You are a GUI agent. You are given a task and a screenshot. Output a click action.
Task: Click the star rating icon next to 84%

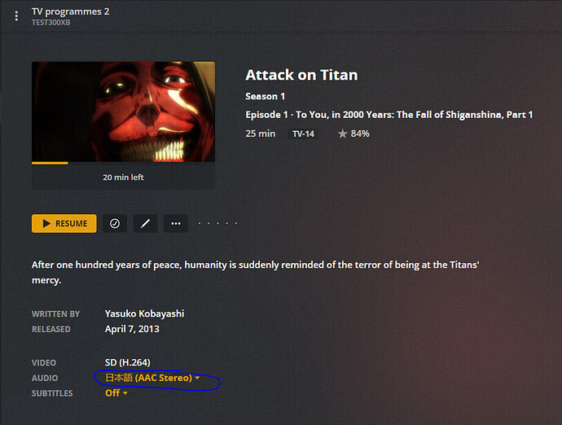pos(342,134)
